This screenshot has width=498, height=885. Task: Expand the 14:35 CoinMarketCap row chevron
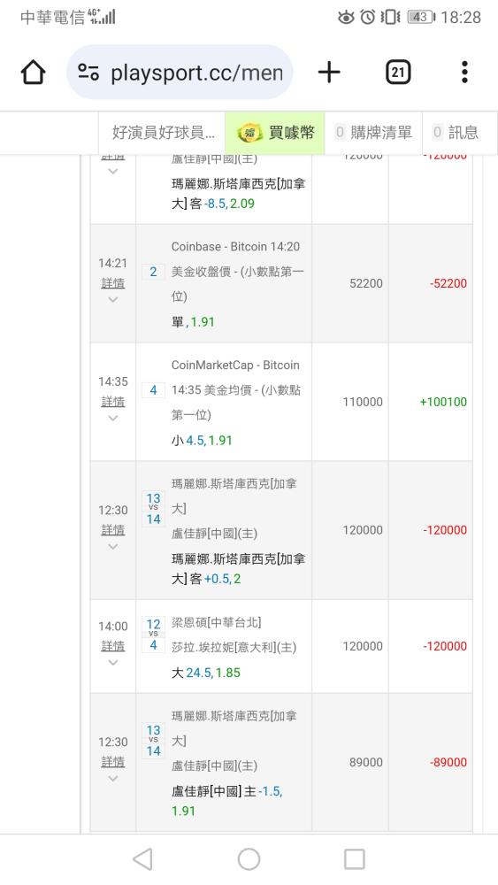click(x=113, y=419)
